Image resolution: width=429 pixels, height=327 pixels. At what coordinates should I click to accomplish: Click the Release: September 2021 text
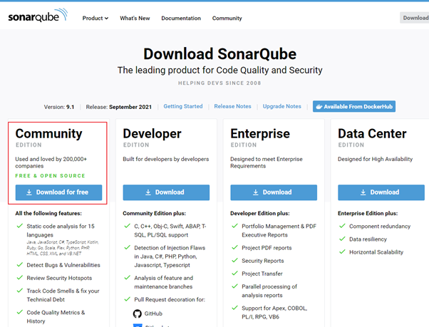pos(119,107)
